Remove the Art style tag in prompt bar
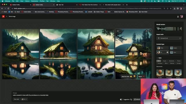186x104 pixels. pos(26,99)
